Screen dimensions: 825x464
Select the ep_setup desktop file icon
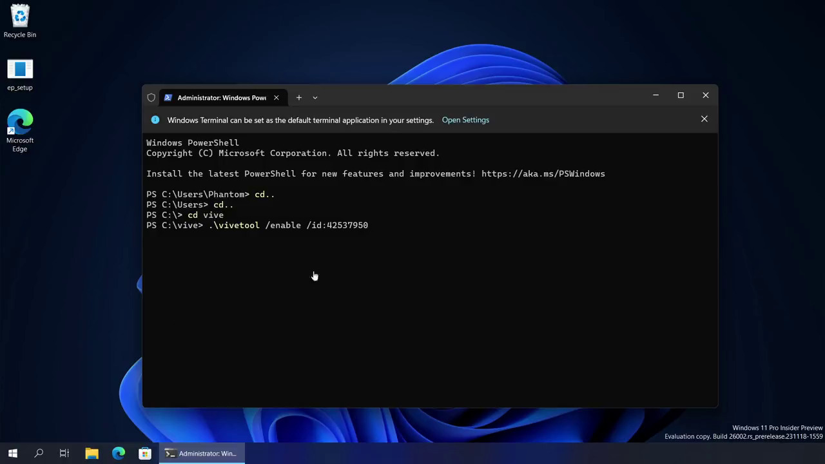click(x=20, y=70)
